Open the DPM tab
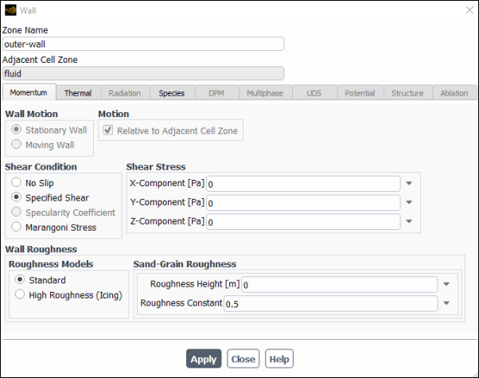 pos(216,93)
